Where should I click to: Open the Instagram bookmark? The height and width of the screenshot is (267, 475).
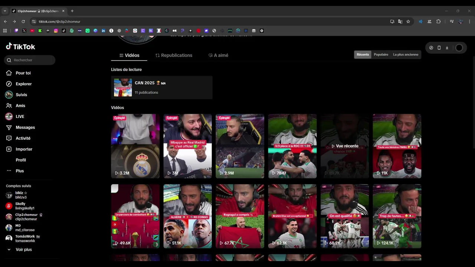click(56, 31)
